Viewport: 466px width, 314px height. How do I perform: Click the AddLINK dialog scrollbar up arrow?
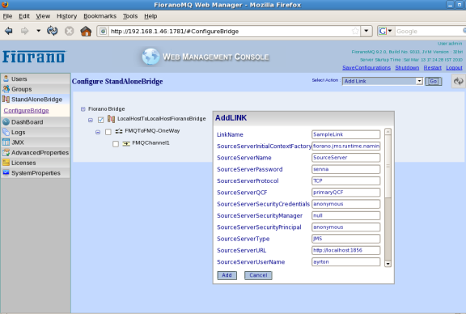coord(388,132)
